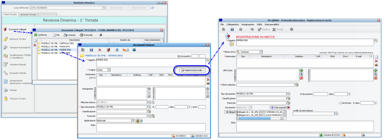Select Allegato N.2 entry in attachments list
385x140 pixels.
259,115
